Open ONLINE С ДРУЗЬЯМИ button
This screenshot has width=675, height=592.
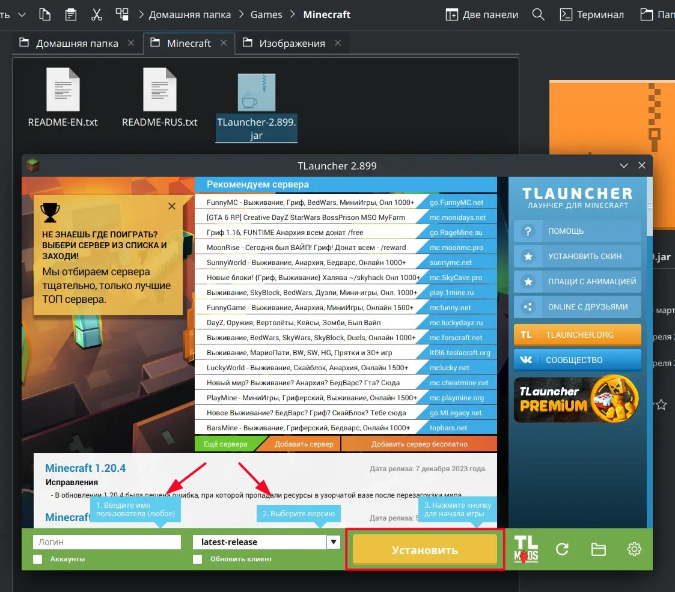tap(577, 307)
